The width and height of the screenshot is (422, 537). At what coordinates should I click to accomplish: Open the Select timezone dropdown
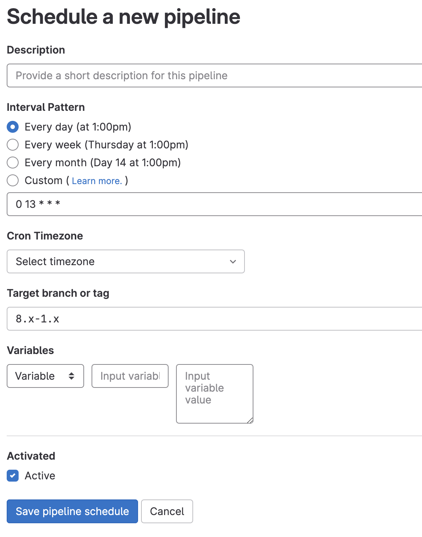(x=126, y=261)
